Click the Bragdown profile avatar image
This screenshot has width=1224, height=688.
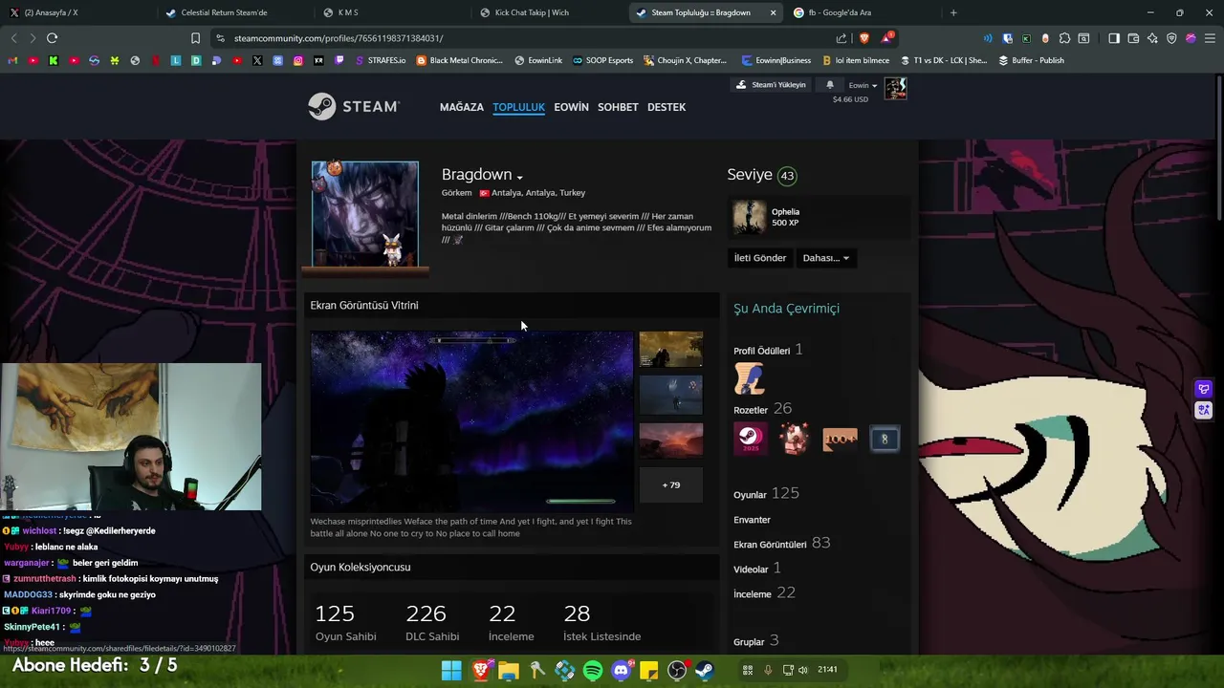pyautogui.click(x=364, y=214)
